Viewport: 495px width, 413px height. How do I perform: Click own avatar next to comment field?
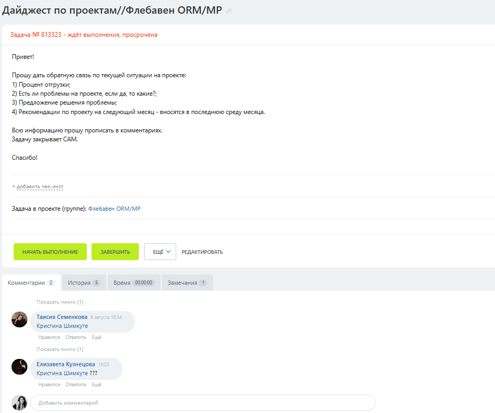19,402
